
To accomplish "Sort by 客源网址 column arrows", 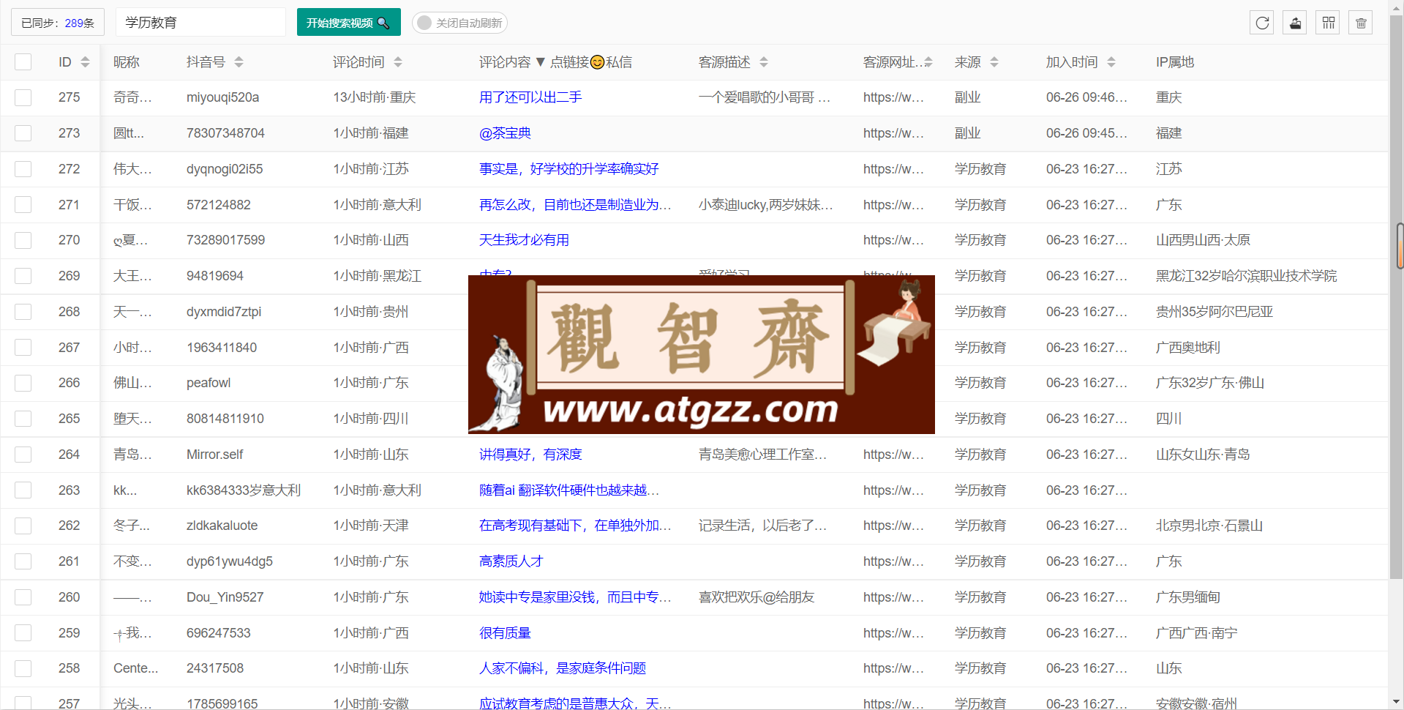I will (x=928, y=62).
